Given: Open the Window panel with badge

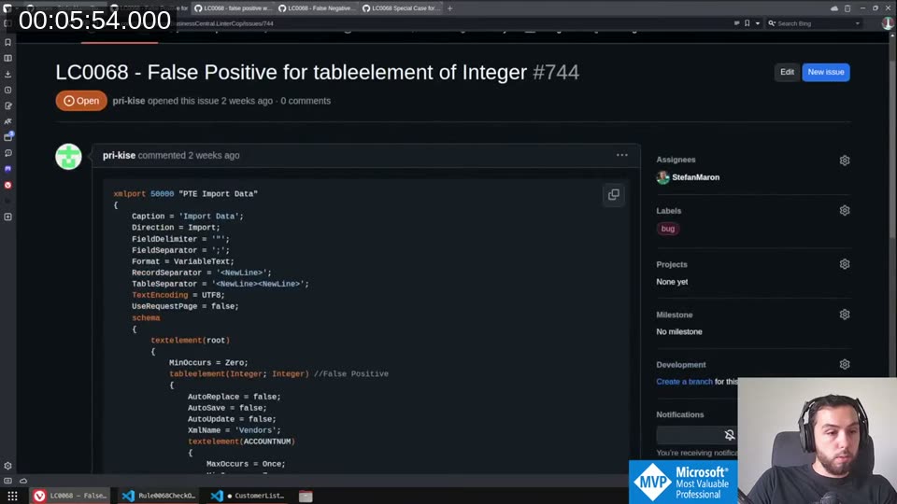Looking at the screenshot, I should tap(8, 137).
